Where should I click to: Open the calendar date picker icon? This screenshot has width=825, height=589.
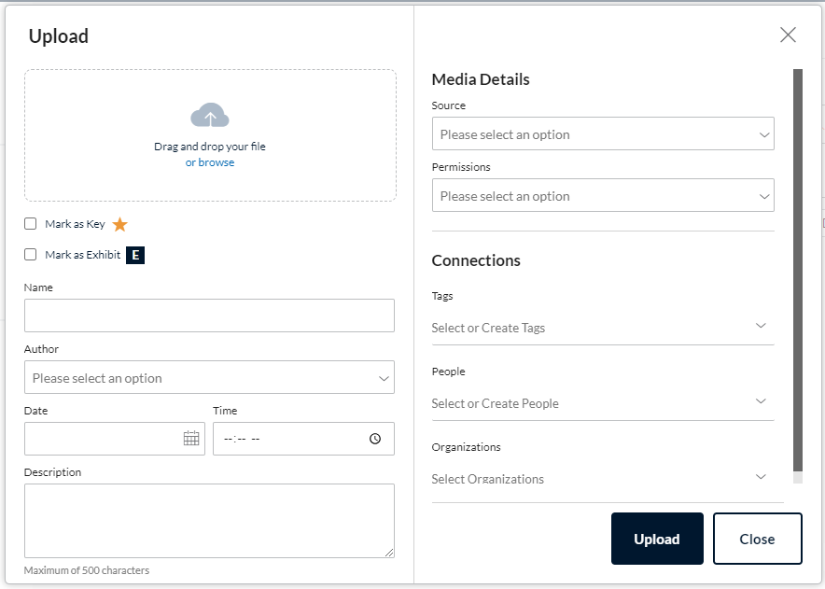tap(191, 438)
